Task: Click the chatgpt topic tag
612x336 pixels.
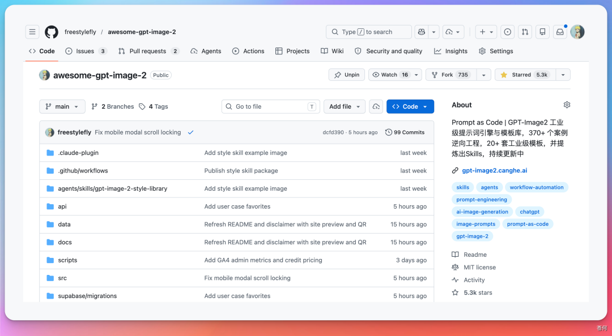Action: pos(530,212)
